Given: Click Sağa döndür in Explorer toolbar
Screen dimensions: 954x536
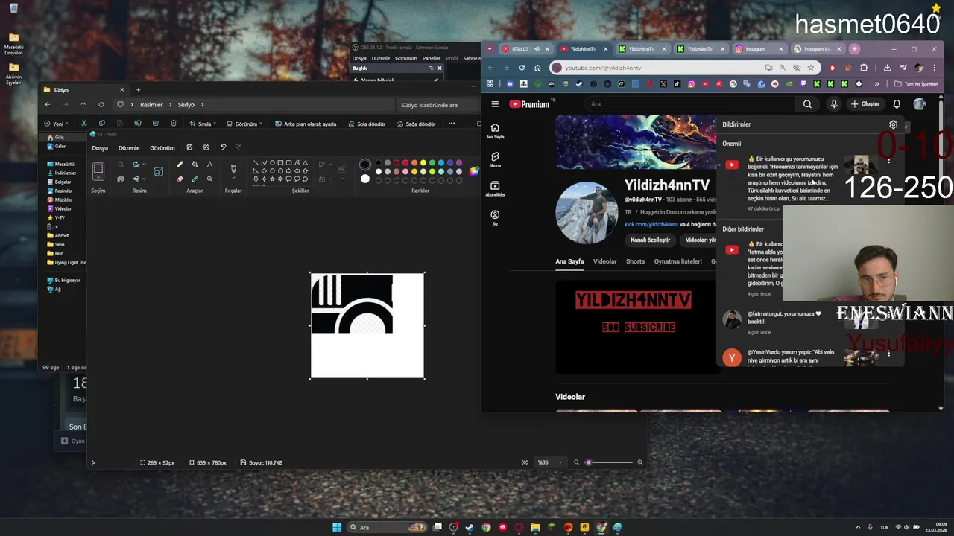Looking at the screenshot, I should tap(415, 124).
